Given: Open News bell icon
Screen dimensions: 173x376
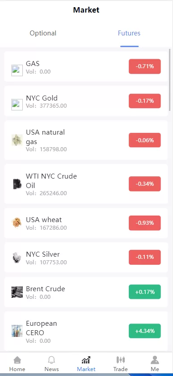Looking at the screenshot, I should (x=51, y=360).
